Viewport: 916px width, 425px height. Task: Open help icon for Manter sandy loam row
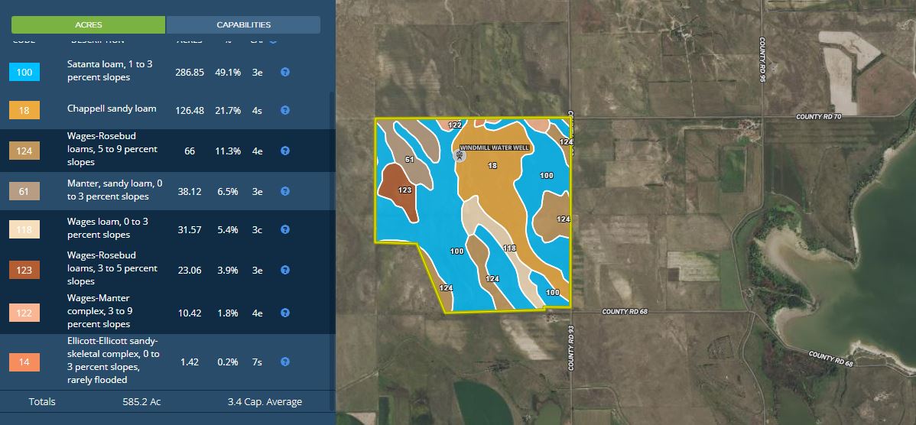click(284, 191)
